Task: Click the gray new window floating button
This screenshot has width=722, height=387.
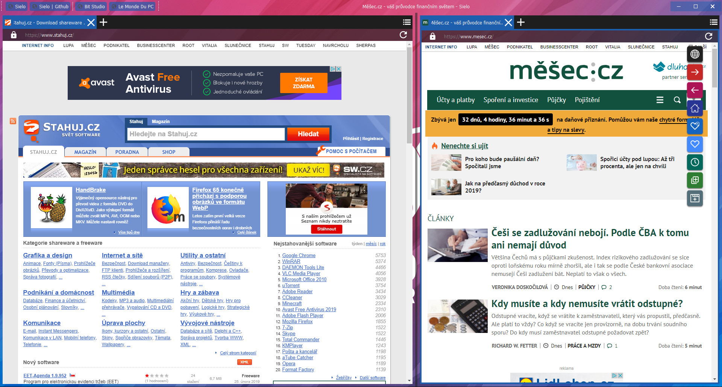Action: (x=695, y=198)
